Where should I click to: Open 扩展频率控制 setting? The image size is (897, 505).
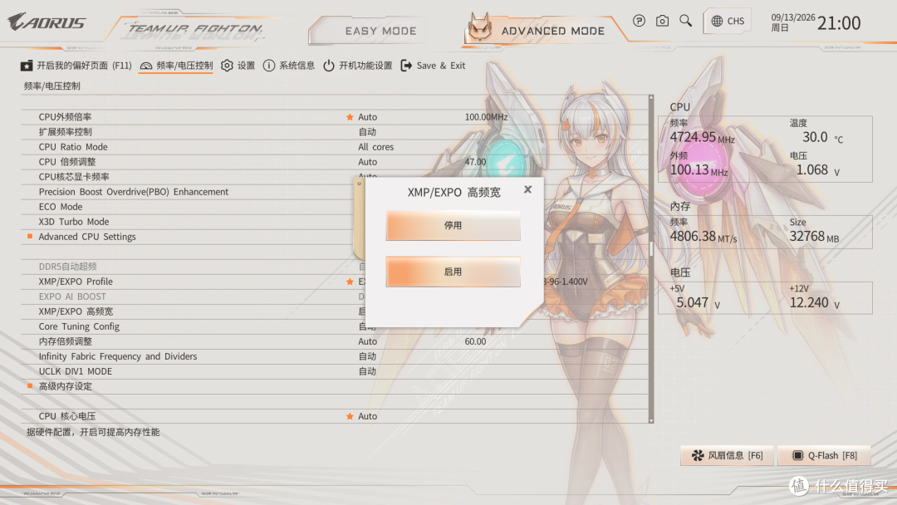[335, 131]
